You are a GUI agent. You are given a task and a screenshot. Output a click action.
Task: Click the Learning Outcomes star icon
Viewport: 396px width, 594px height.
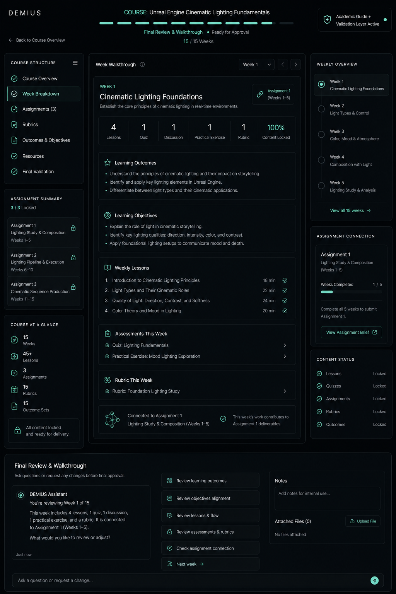pyautogui.click(x=108, y=163)
